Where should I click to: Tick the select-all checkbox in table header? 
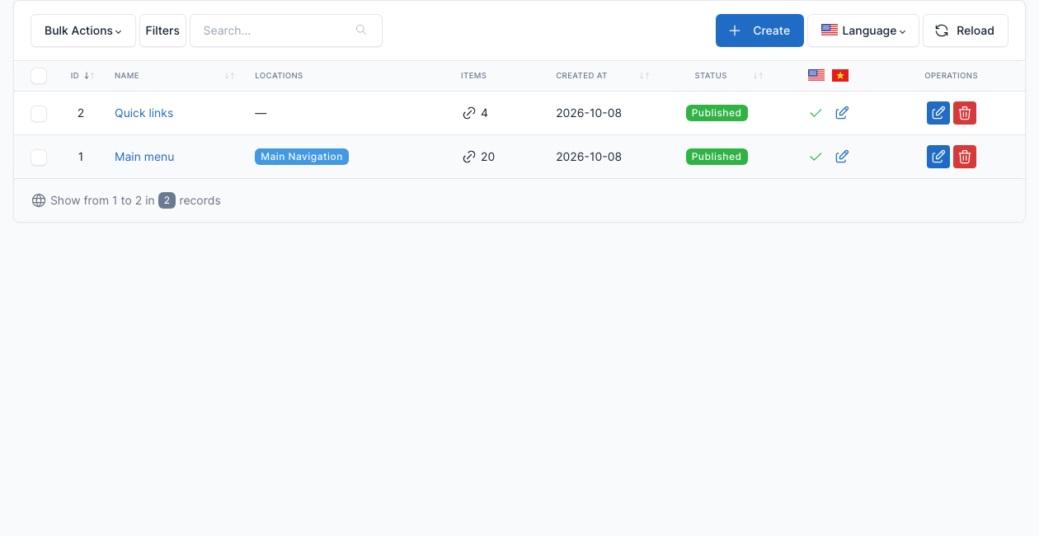pos(39,76)
